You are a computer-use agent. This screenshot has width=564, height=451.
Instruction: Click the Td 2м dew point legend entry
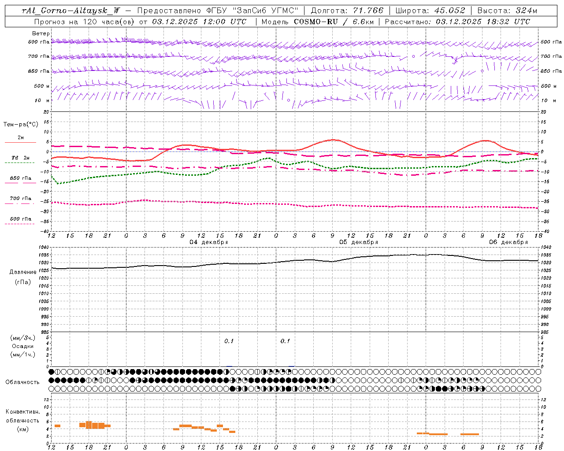click(x=21, y=158)
